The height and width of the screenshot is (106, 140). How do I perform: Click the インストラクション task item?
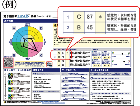(x=39, y=86)
